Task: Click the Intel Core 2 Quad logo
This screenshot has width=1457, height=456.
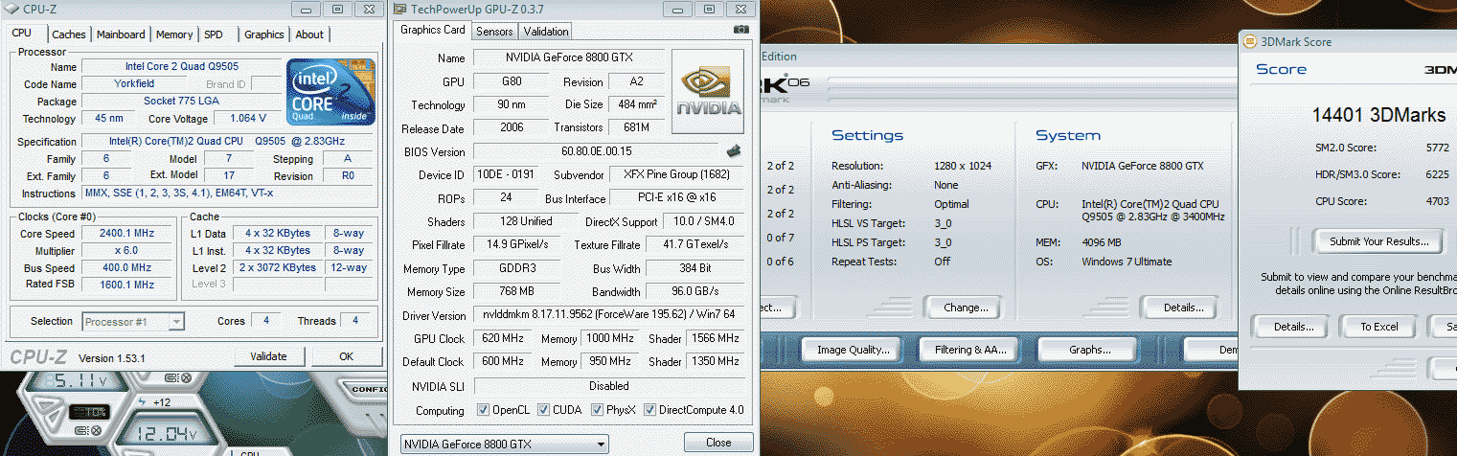Action: tap(331, 91)
